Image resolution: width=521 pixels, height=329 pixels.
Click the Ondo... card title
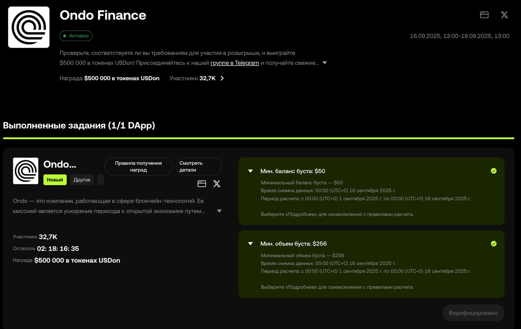click(60, 164)
